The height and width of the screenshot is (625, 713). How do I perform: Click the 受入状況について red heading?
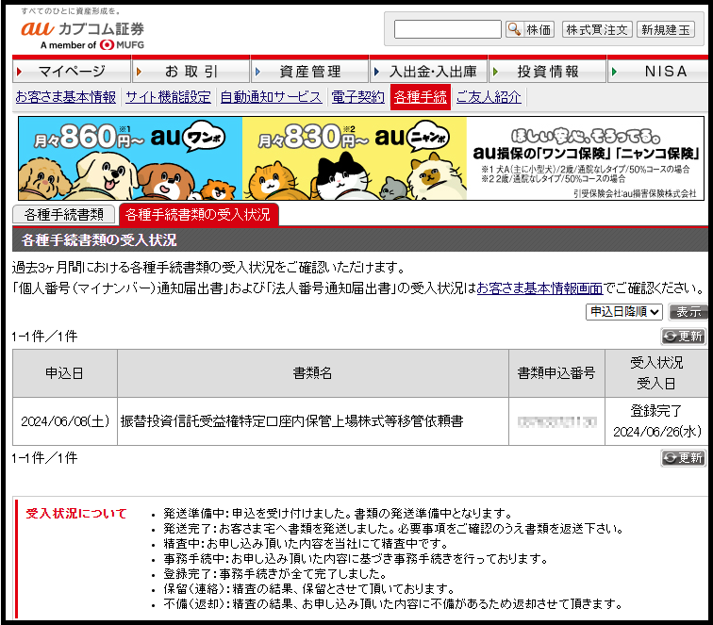[x=76, y=513]
